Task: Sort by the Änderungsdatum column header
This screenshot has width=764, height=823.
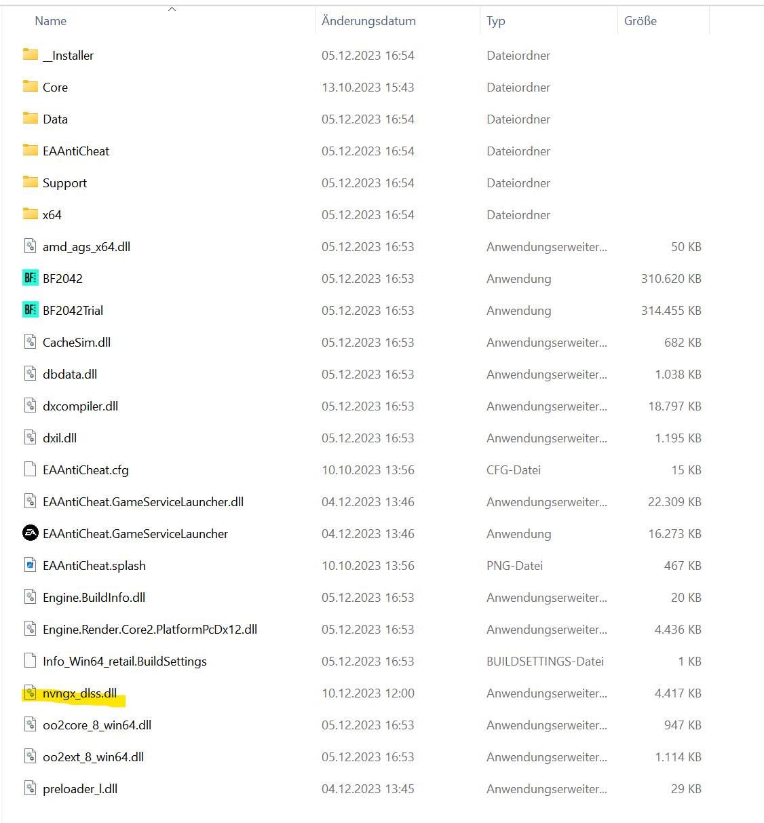Action: (368, 21)
